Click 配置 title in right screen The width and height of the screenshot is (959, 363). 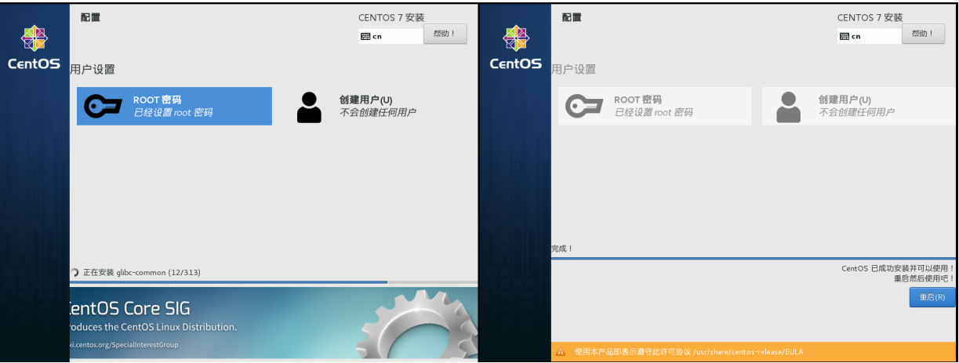tap(572, 17)
